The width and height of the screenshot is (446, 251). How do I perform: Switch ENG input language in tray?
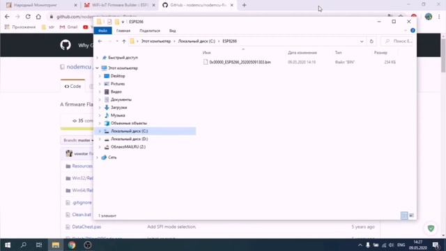pyautogui.click(x=401, y=245)
